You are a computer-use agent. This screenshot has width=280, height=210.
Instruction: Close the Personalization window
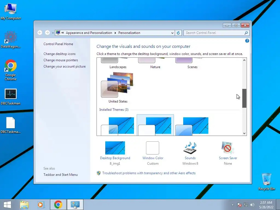tap(245, 25)
